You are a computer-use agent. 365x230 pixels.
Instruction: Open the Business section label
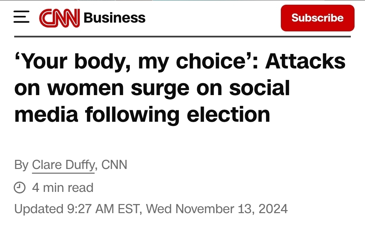115,18
